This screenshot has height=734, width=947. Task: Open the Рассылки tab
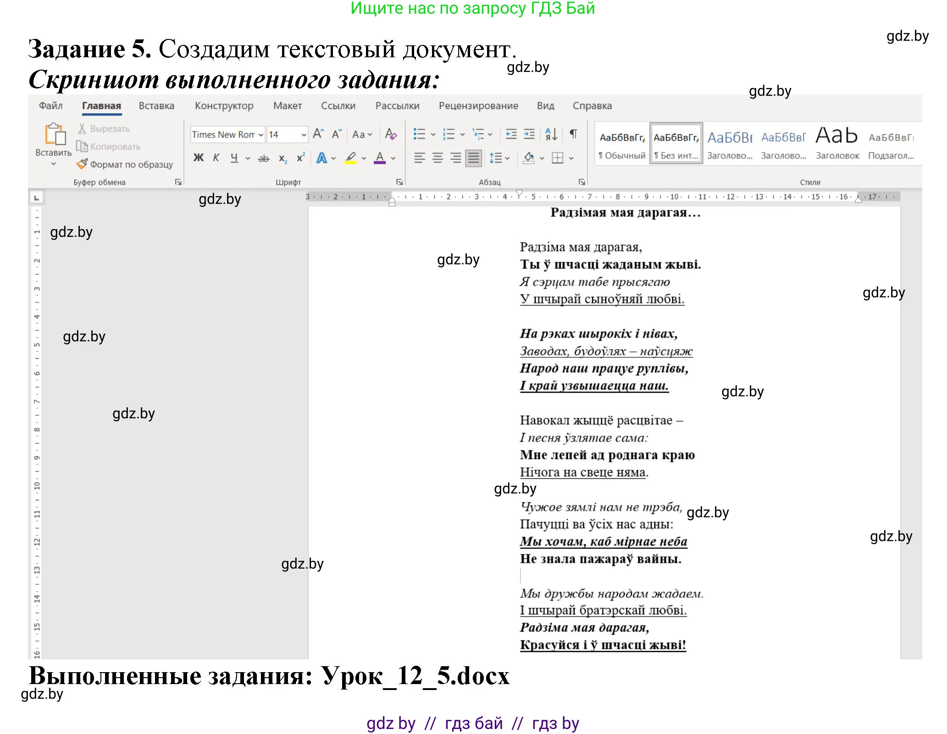coord(397,106)
